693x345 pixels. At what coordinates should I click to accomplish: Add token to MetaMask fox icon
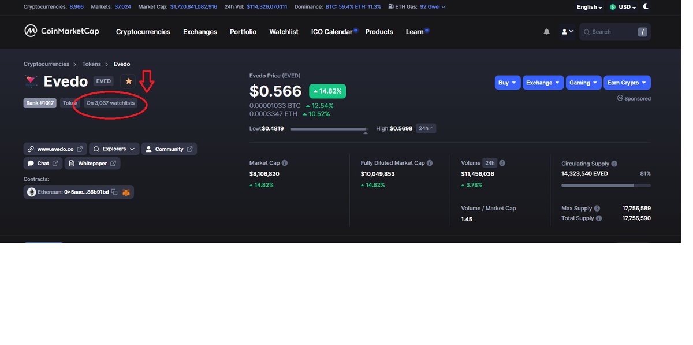[126, 192]
